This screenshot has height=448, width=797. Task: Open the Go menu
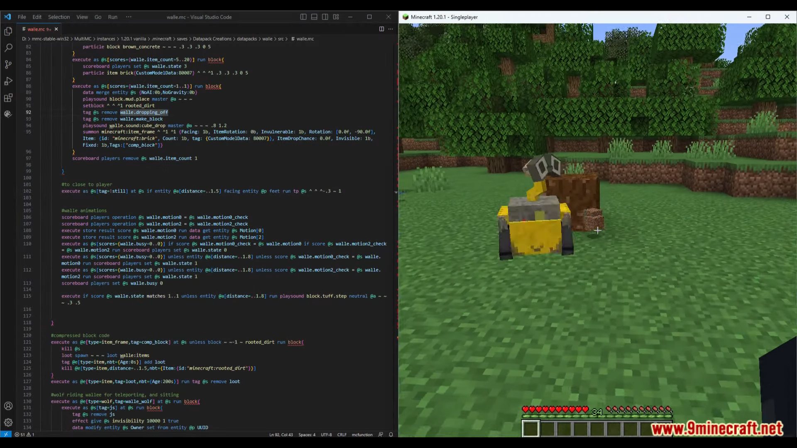98,17
